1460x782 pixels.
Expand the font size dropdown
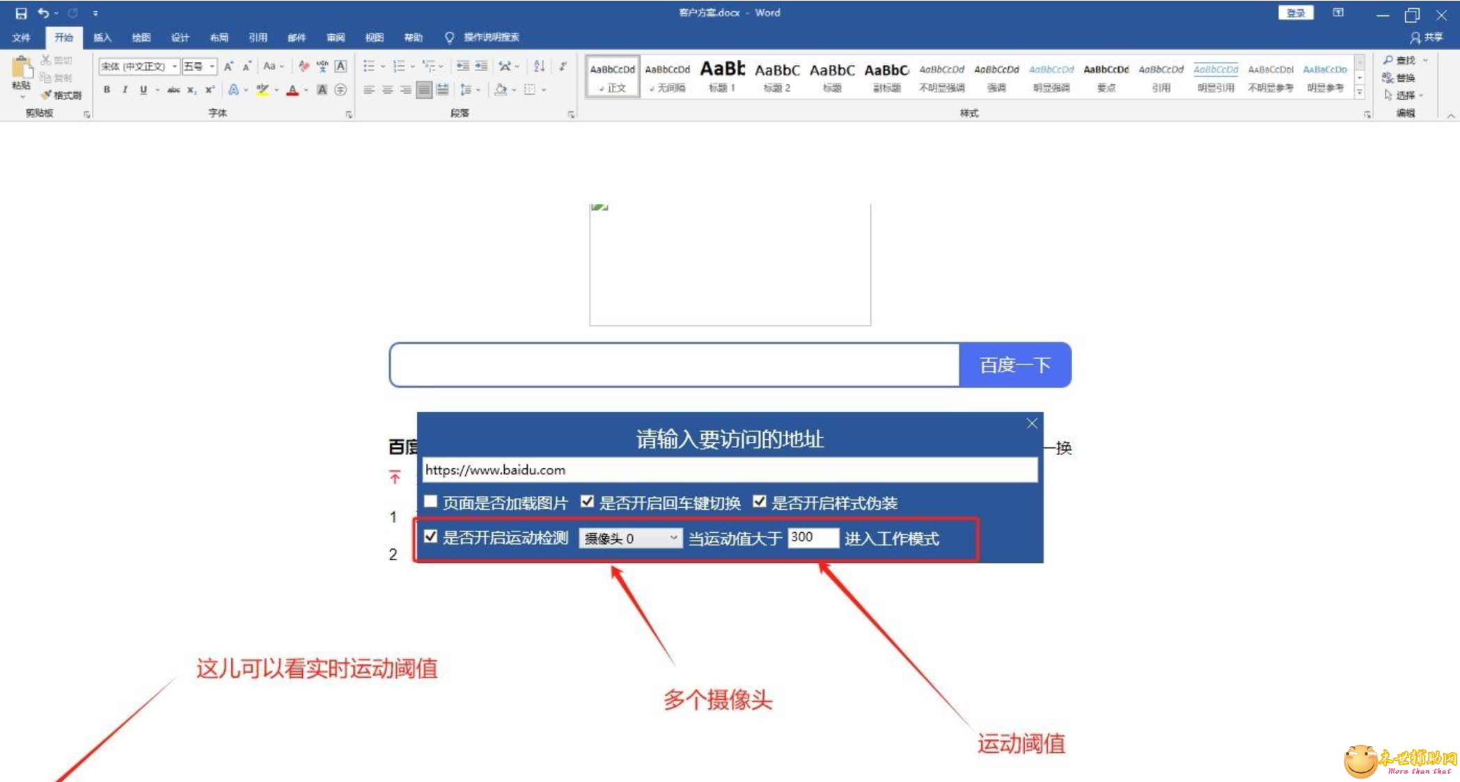pyautogui.click(x=212, y=67)
